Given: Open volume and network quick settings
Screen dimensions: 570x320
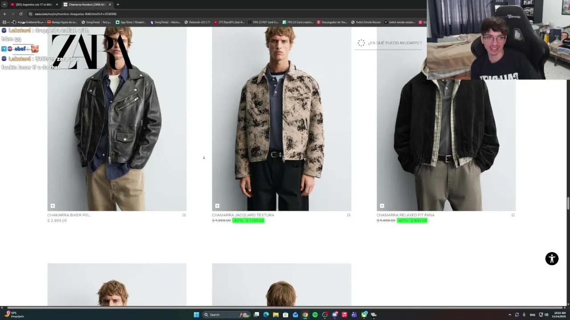Looking at the screenshot, I should pos(544,315).
